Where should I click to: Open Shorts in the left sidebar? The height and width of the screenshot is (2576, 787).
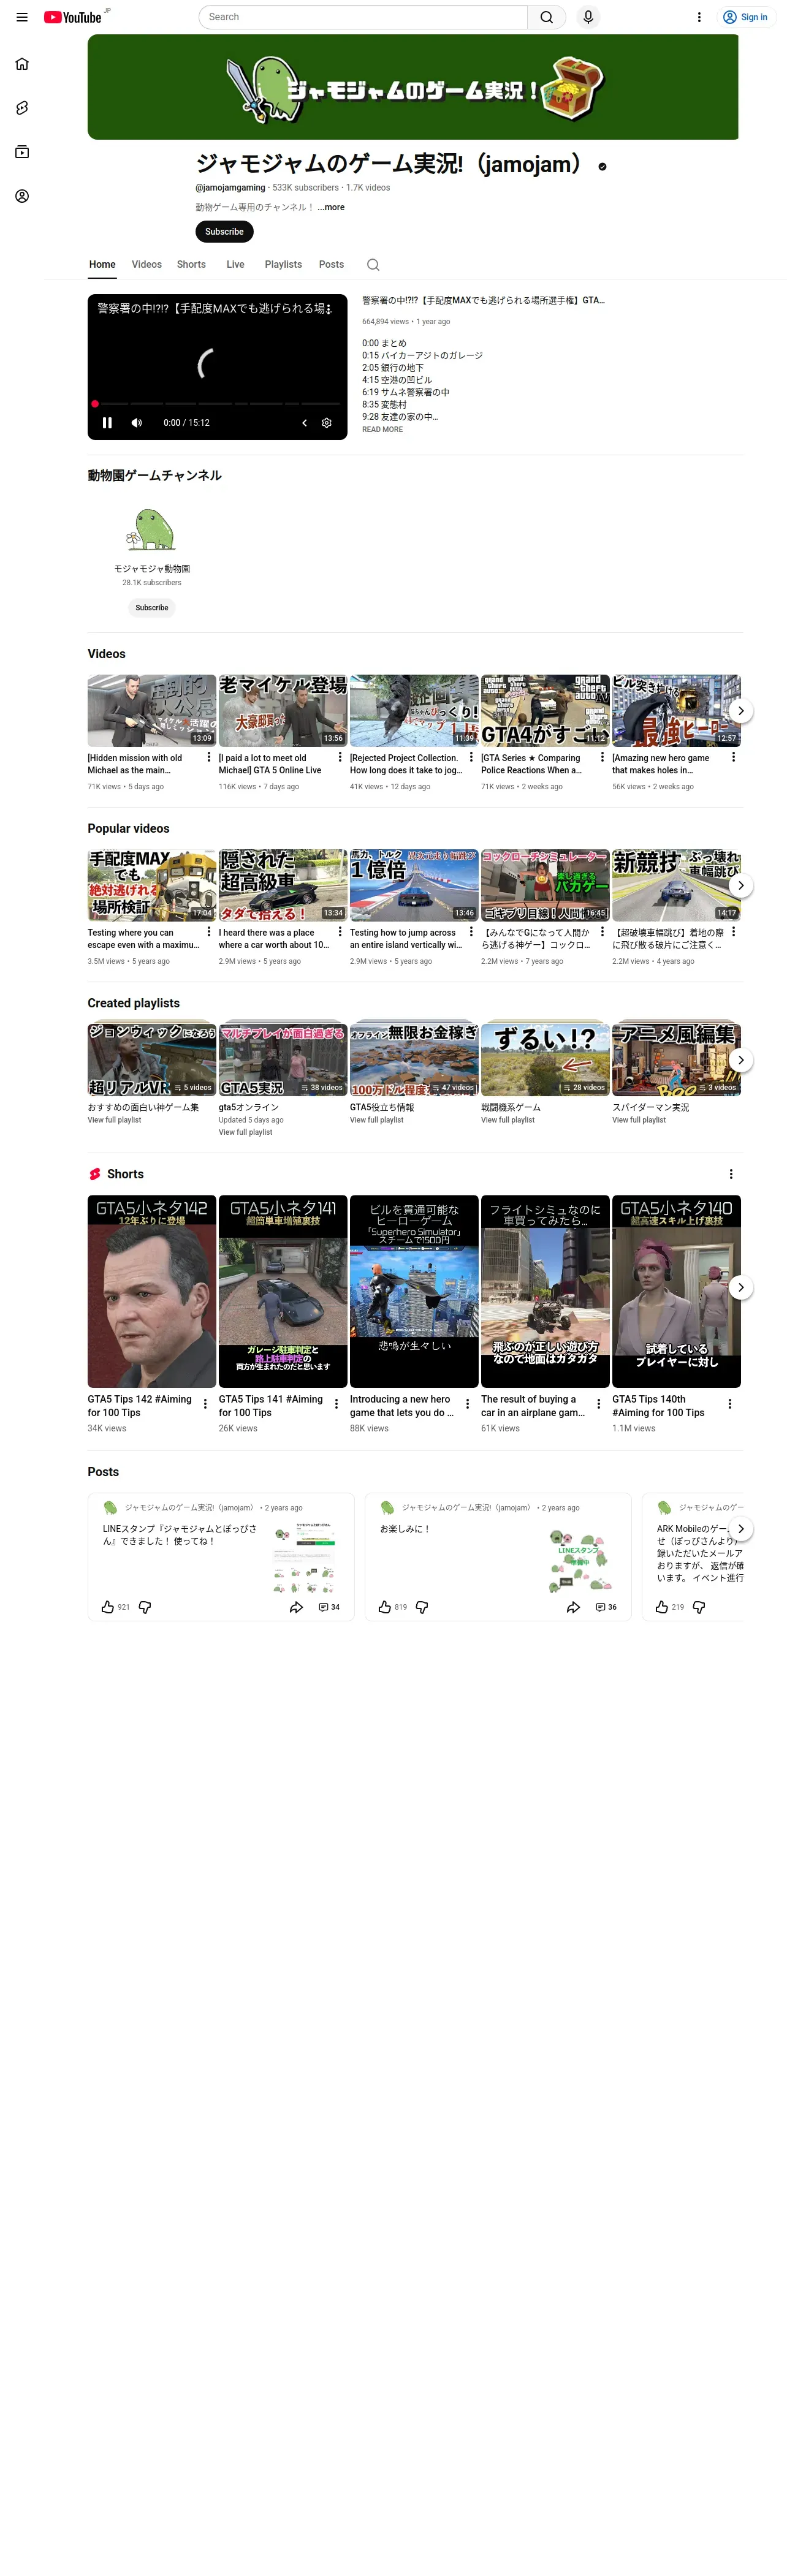22,108
